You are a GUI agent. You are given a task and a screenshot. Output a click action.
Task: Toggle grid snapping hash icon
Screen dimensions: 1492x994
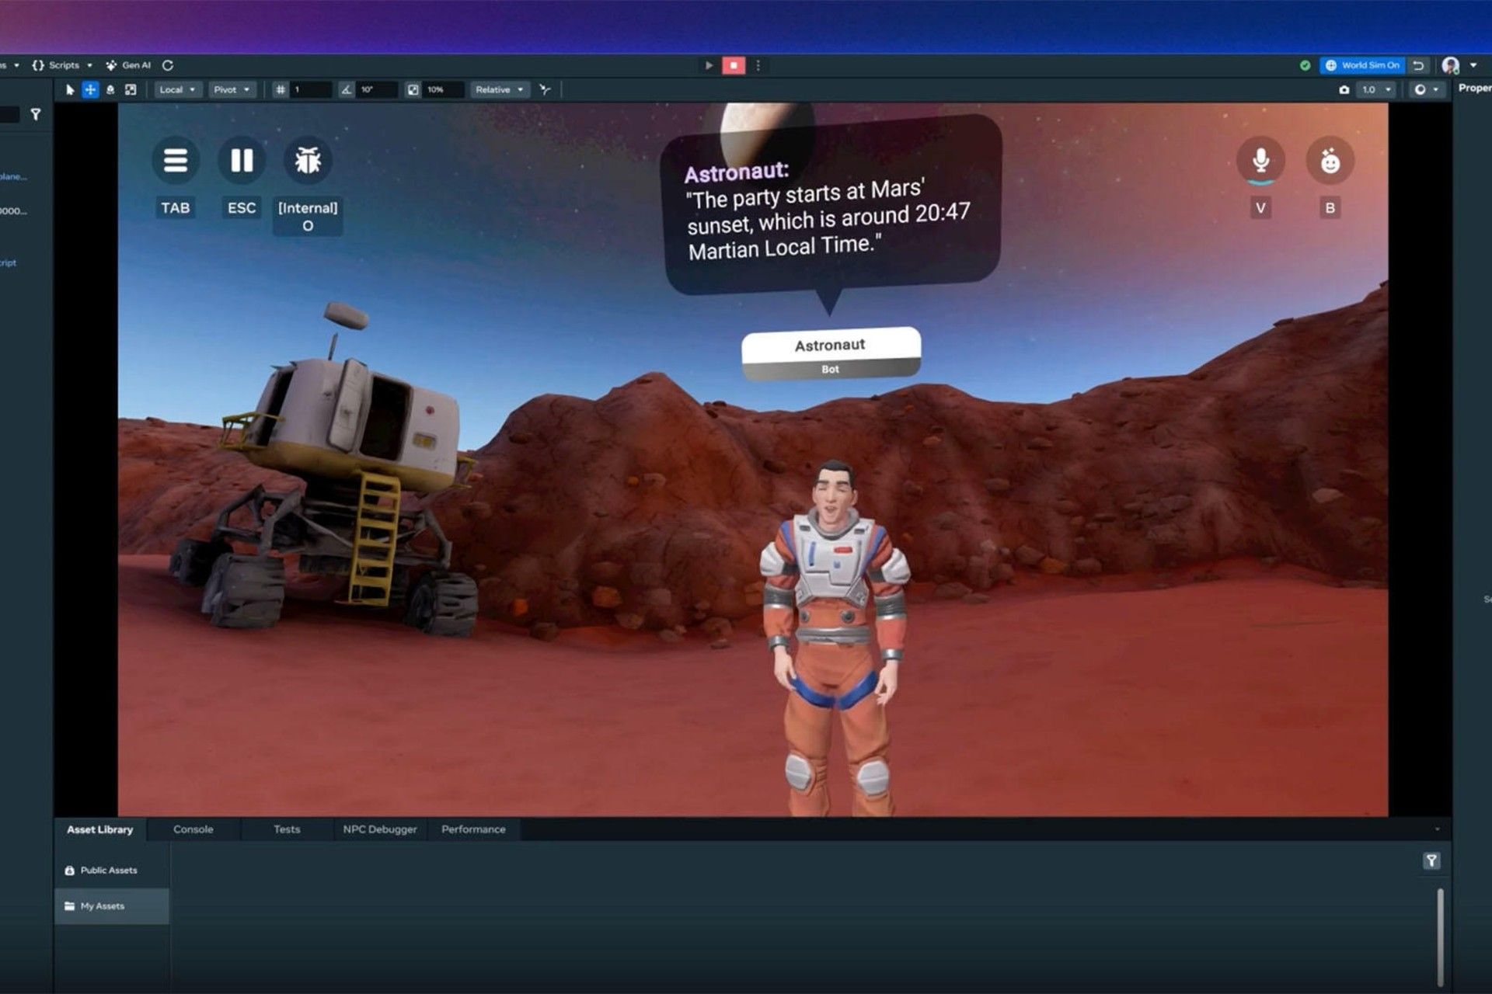281,90
